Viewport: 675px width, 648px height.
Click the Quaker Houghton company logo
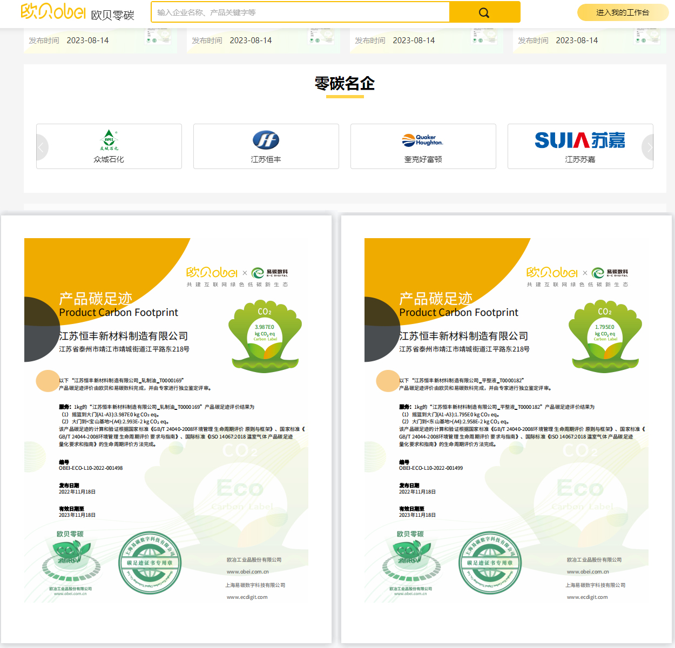pyautogui.click(x=422, y=140)
